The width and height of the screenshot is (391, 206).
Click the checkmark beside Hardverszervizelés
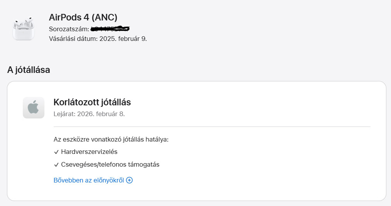56,152
